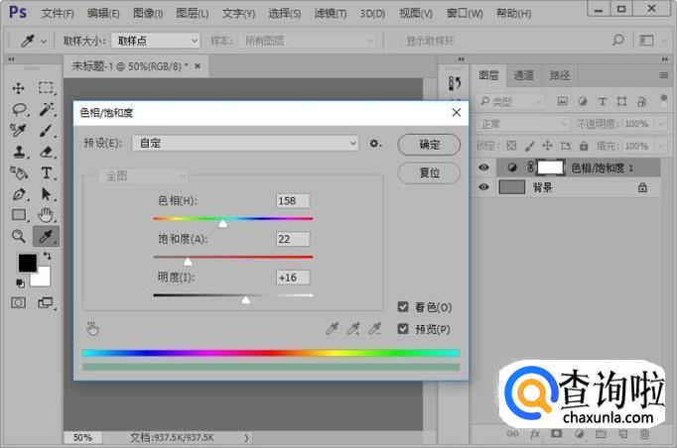
Task: Select the Type tool
Action: tap(47, 172)
